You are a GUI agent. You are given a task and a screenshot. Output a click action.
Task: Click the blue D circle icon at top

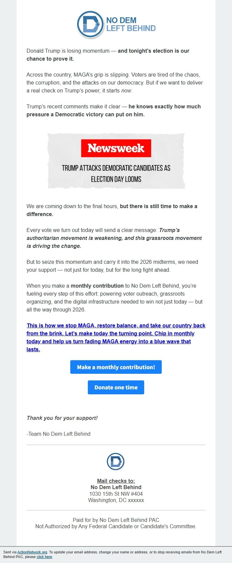point(88,24)
